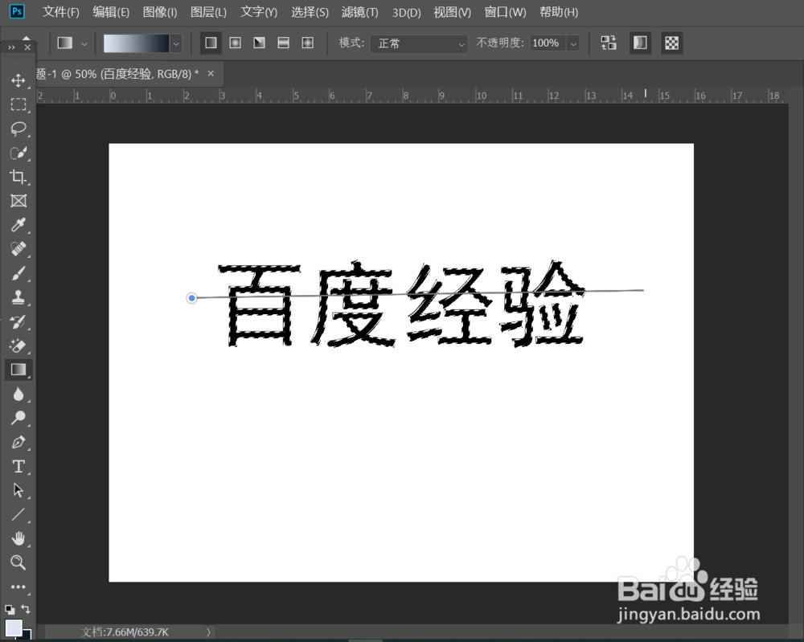Click the background color swatch
The height and width of the screenshot is (642, 804).
[x=27, y=634]
